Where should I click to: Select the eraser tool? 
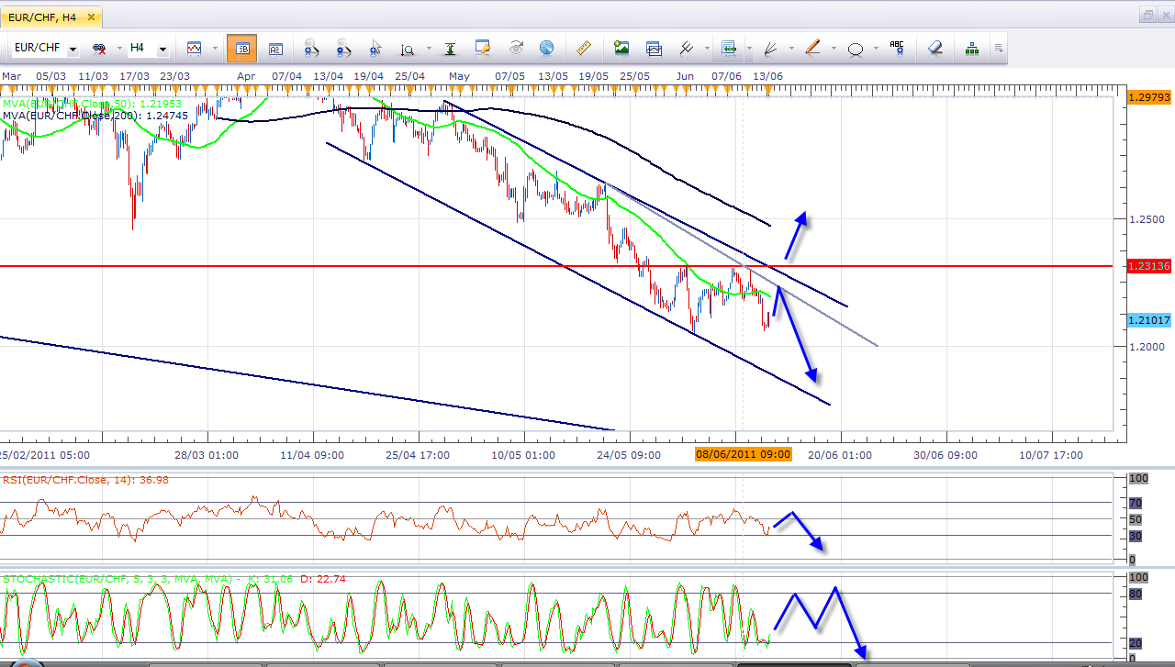(935, 48)
